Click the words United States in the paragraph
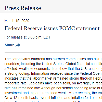 (x=53, y=64)
